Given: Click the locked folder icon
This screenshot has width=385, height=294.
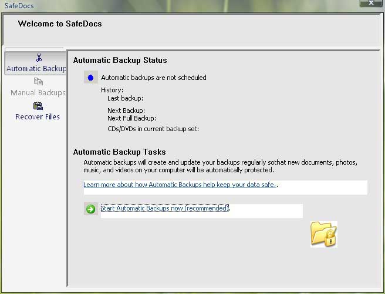Looking at the screenshot, I should tap(323, 234).
